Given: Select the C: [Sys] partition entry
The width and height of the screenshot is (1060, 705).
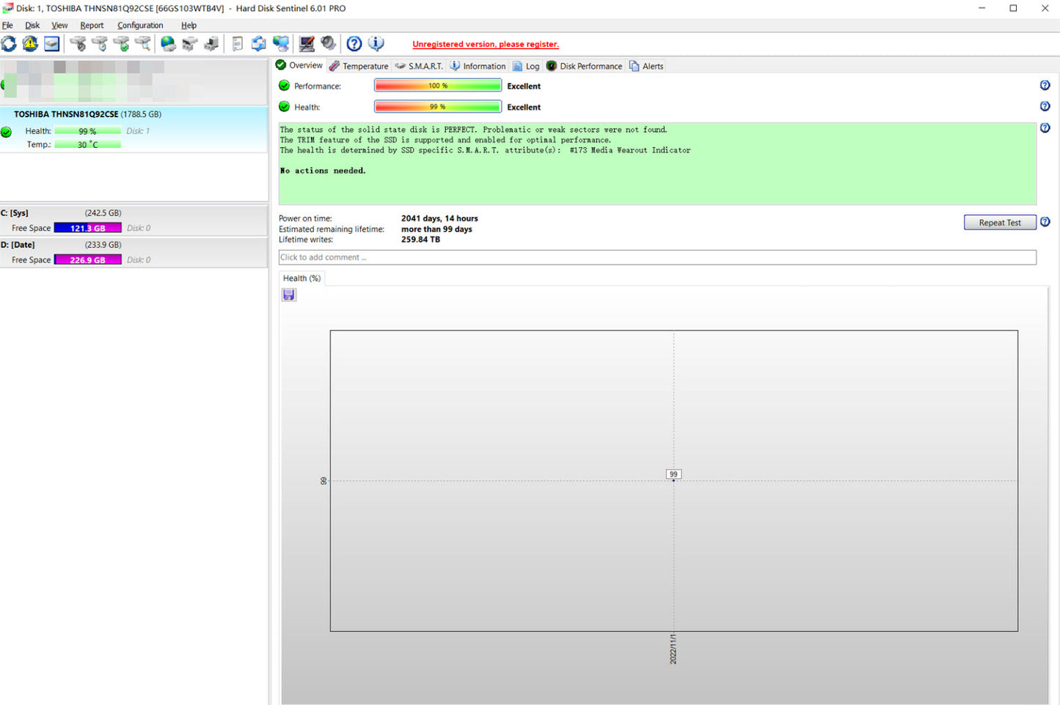Looking at the screenshot, I should [134, 221].
